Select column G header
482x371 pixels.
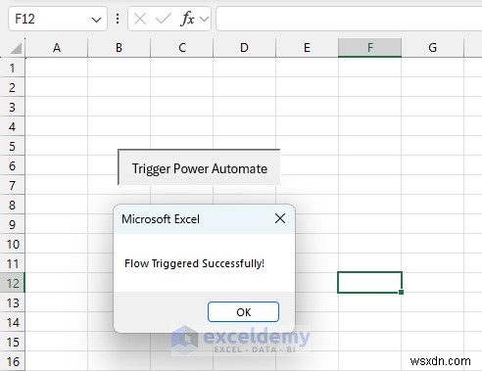click(433, 48)
